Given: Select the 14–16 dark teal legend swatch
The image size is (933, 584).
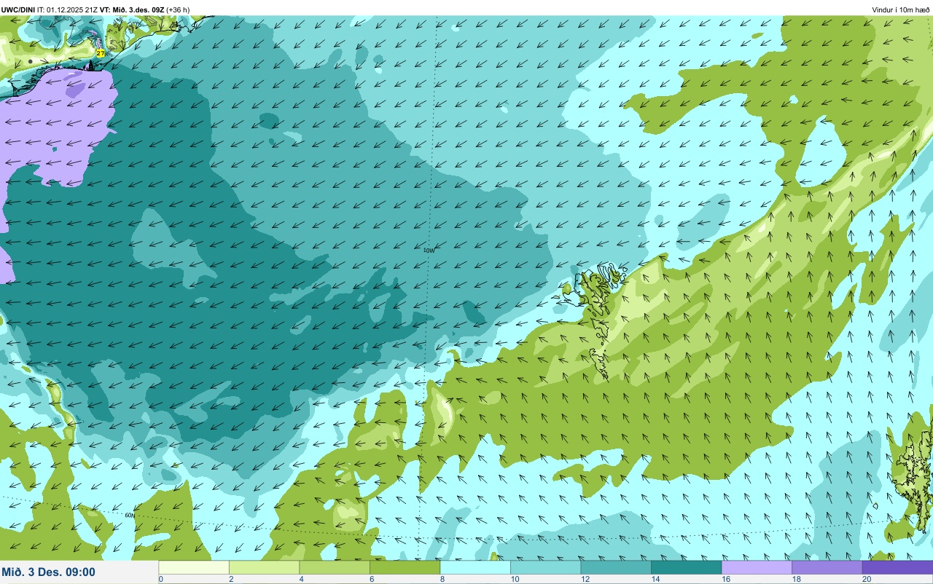Looking at the screenshot, I should point(686,567).
